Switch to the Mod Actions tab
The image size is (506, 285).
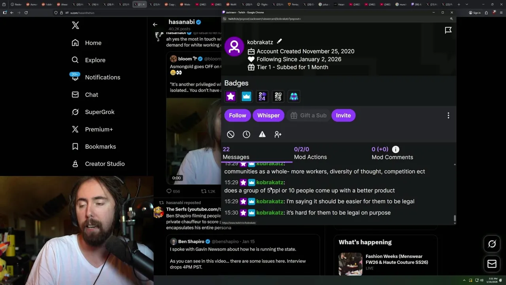point(310,153)
